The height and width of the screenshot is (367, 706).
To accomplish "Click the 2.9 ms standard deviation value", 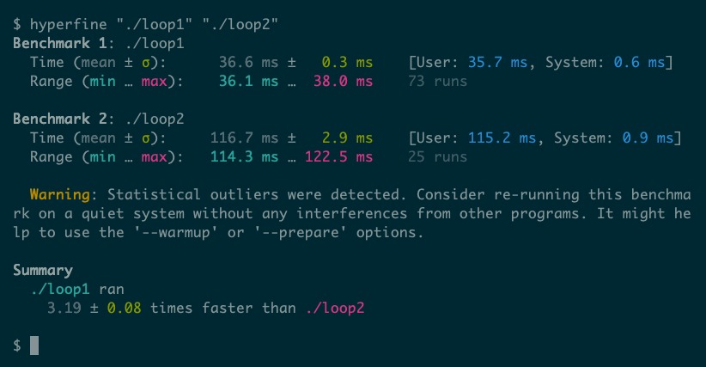I will click(347, 138).
